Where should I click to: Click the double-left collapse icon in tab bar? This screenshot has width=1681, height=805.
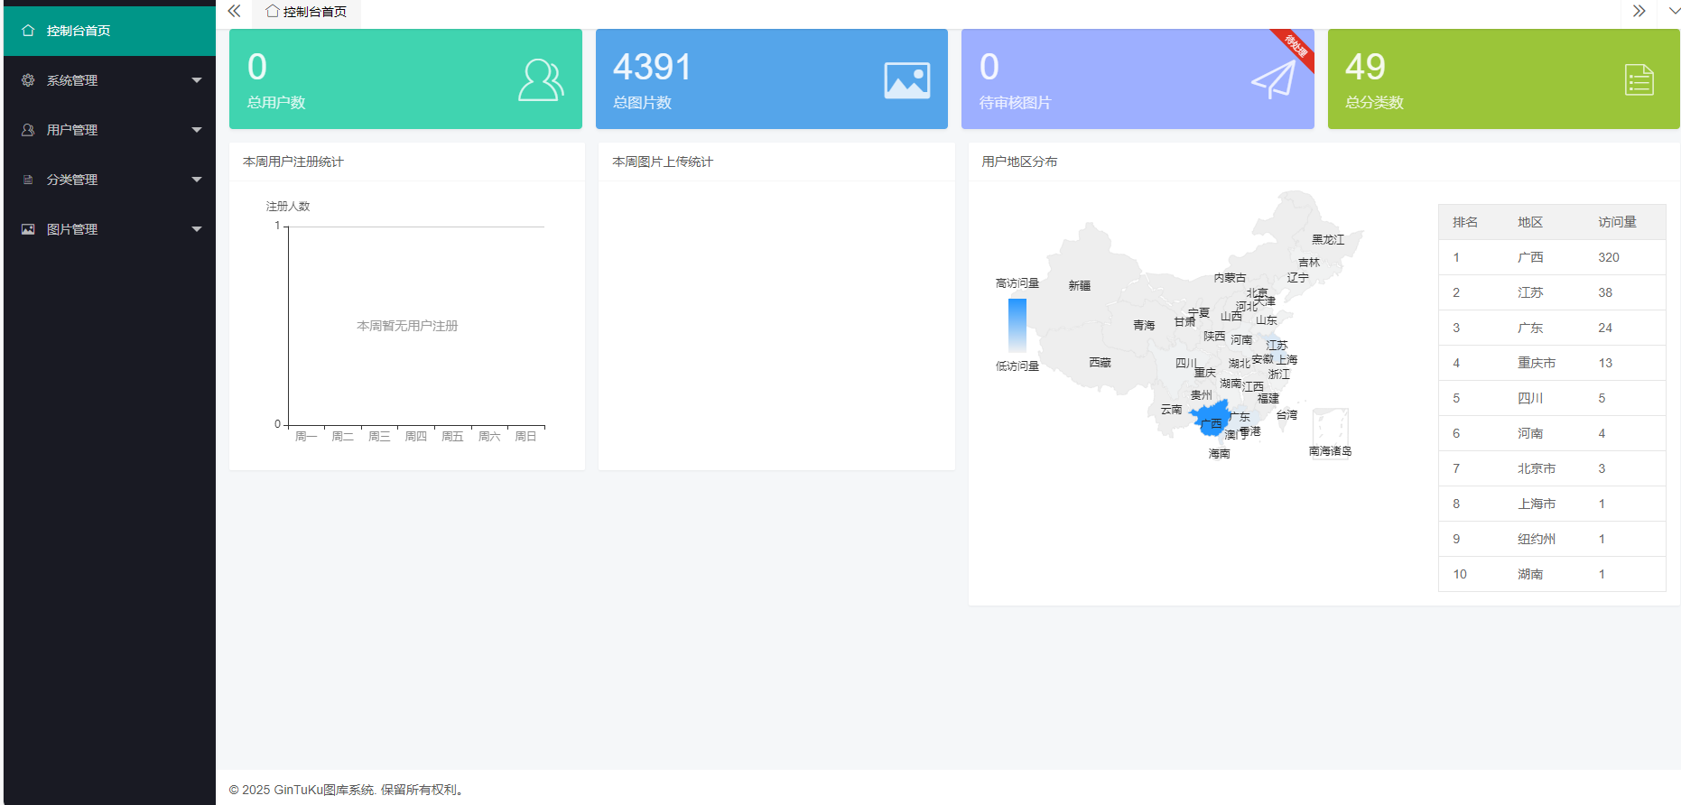click(x=234, y=11)
